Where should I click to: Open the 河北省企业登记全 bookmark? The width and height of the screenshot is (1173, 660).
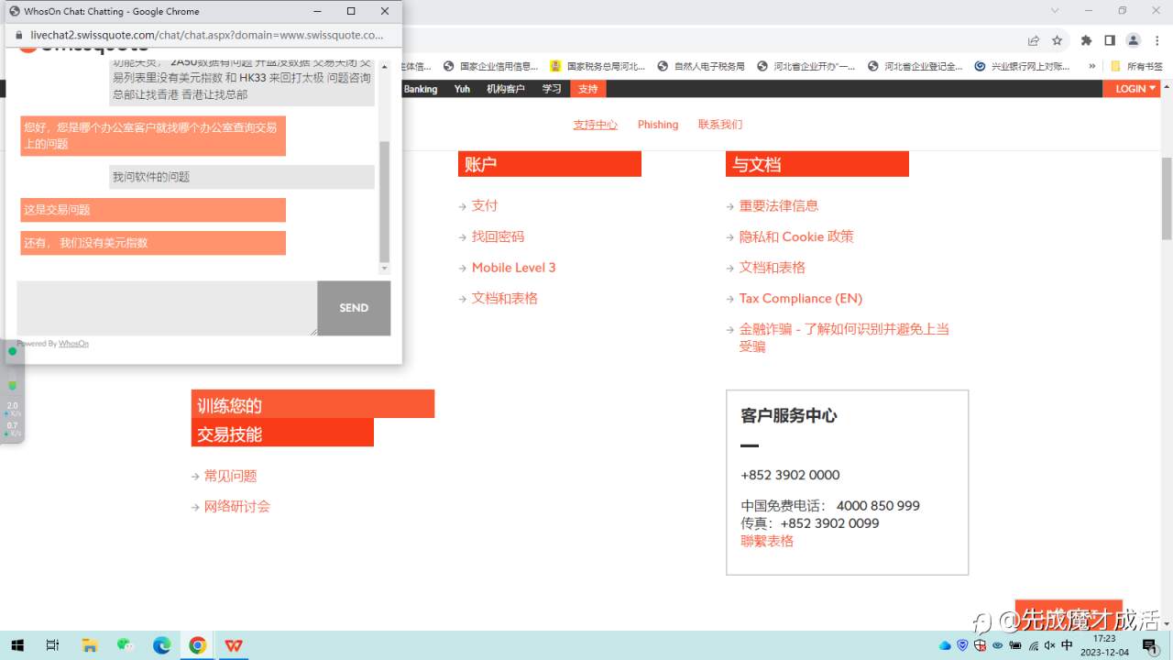[914, 66]
